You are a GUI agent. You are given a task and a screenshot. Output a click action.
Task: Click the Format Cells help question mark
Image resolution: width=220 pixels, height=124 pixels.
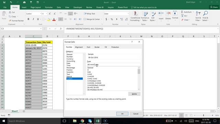[132, 42]
